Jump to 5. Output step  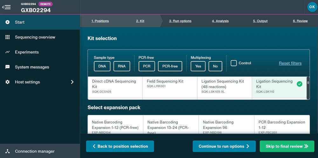[260, 21]
